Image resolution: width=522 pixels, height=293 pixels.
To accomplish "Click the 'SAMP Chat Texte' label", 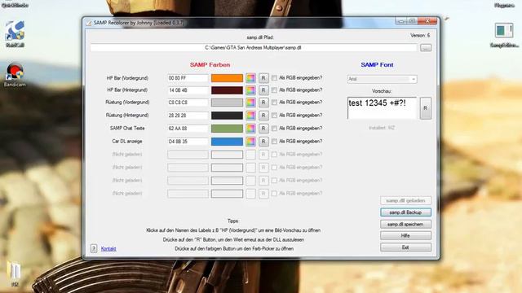I will 127,129.
